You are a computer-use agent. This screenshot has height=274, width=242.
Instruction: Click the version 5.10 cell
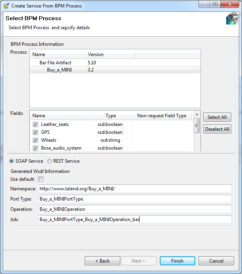[x=92, y=63]
